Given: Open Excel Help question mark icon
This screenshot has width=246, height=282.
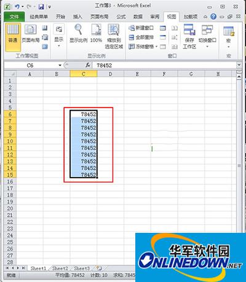Looking at the screenshot, I should 213,17.
